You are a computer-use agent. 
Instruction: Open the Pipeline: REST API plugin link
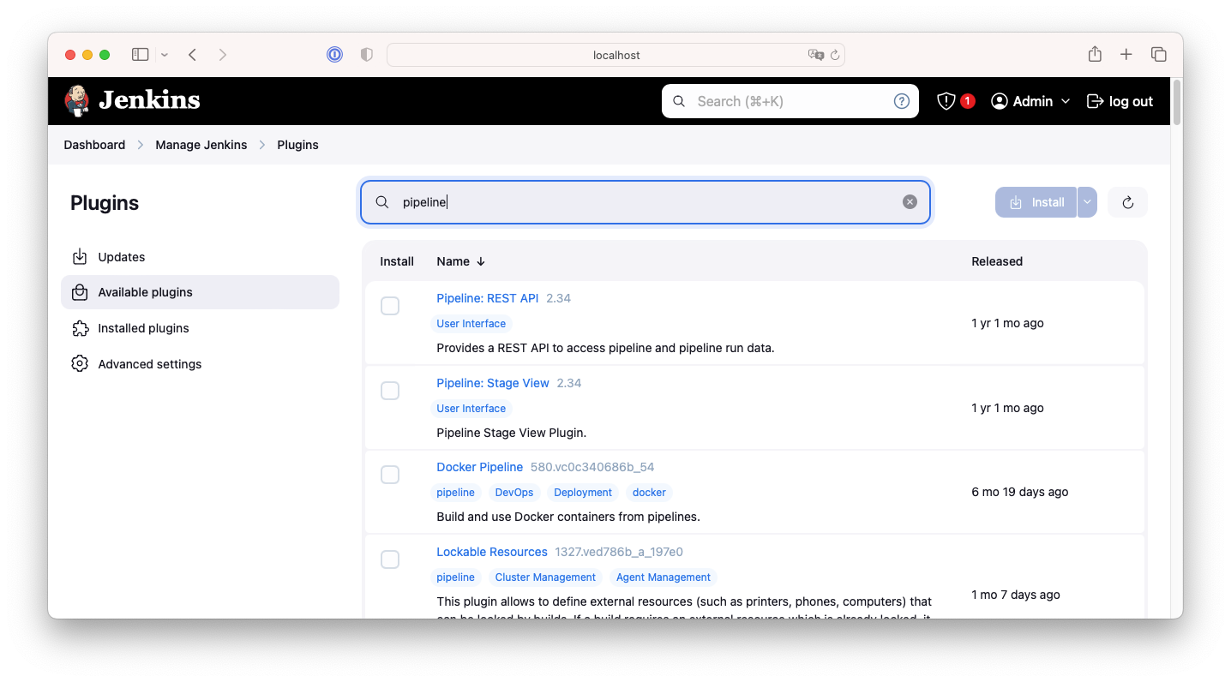click(x=488, y=298)
